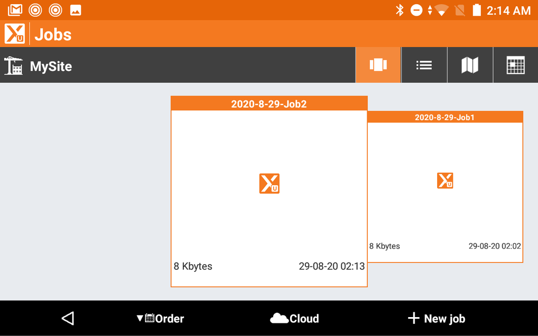Tap the battery status icon
Image resolution: width=538 pixels, height=336 pixels.
pos(477,10)
